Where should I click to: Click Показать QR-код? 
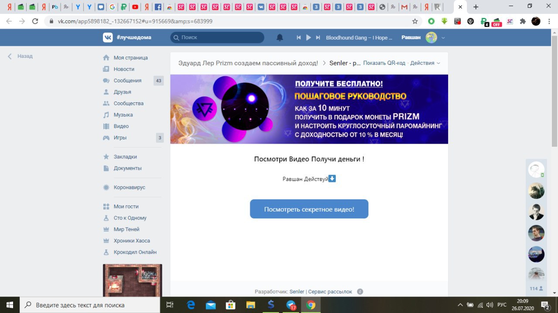pyautogui.click(x=384, y=63)
